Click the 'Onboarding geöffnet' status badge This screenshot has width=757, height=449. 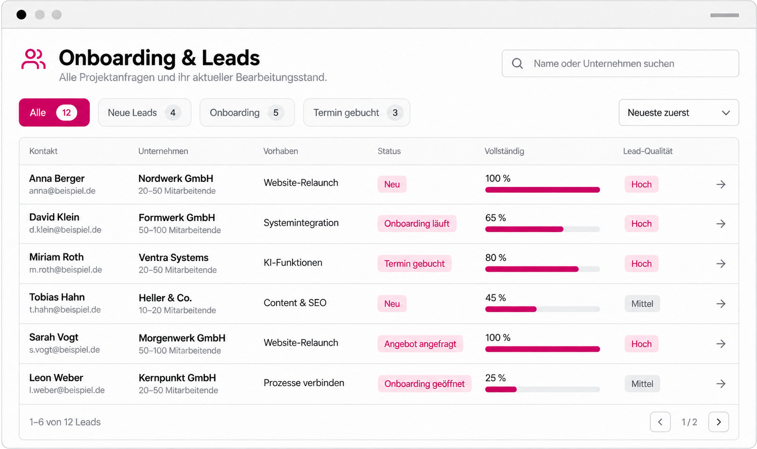click(424, 383)
